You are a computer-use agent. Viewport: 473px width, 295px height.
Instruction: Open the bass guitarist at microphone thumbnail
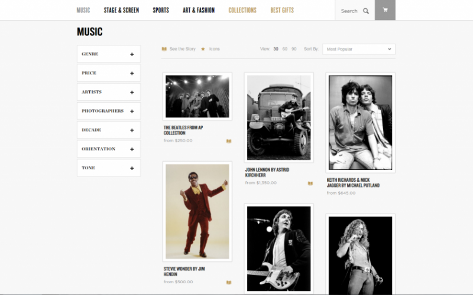click(278, 248)
